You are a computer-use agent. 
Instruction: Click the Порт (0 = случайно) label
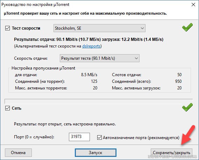pos(34,137)
